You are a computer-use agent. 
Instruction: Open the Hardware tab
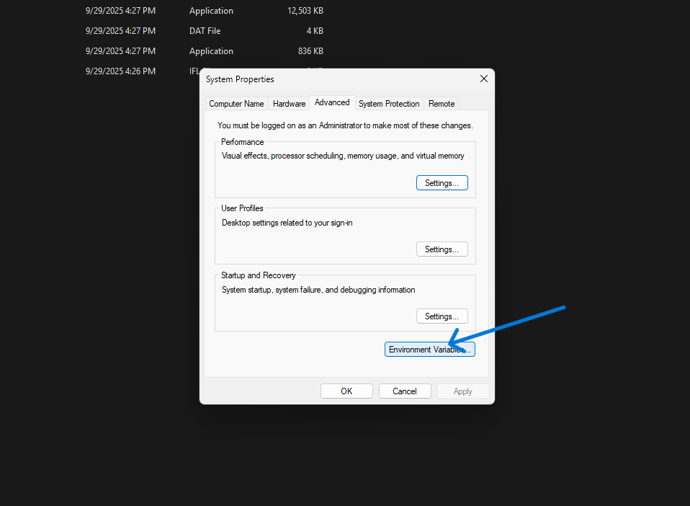tap(289, 104)
